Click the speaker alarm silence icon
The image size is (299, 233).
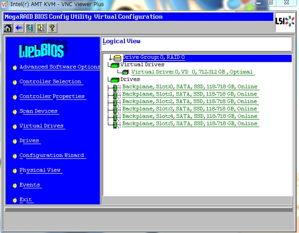point(41,28)
